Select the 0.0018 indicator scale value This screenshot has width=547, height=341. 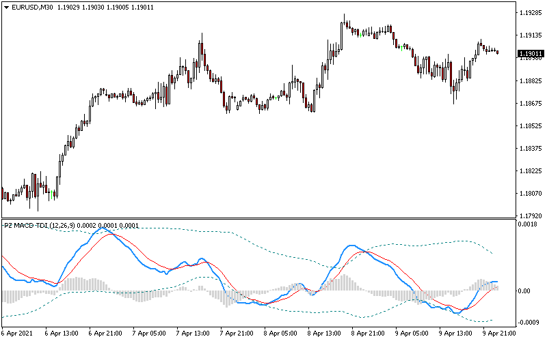coord(527,224)
